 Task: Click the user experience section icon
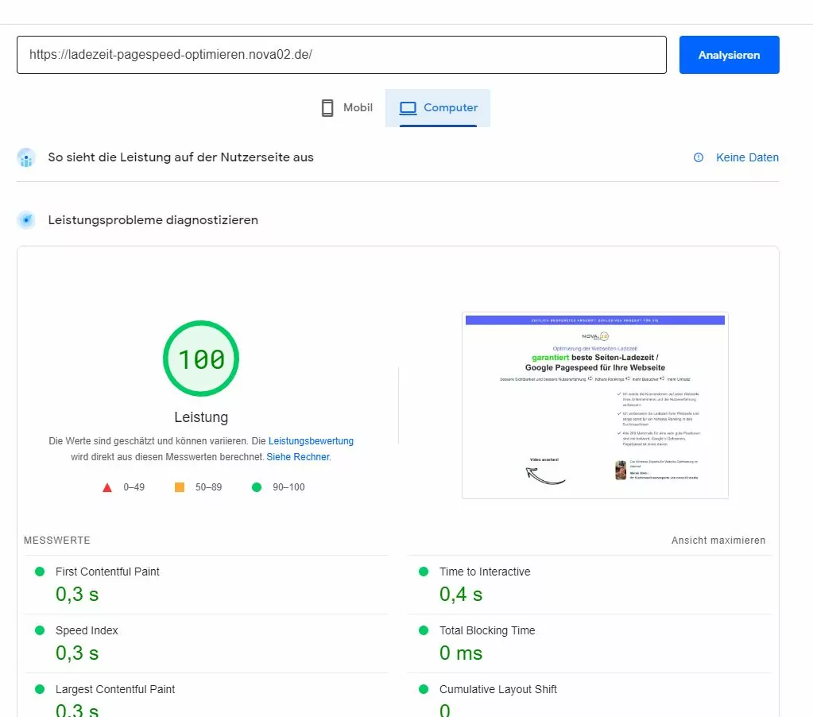26,157
